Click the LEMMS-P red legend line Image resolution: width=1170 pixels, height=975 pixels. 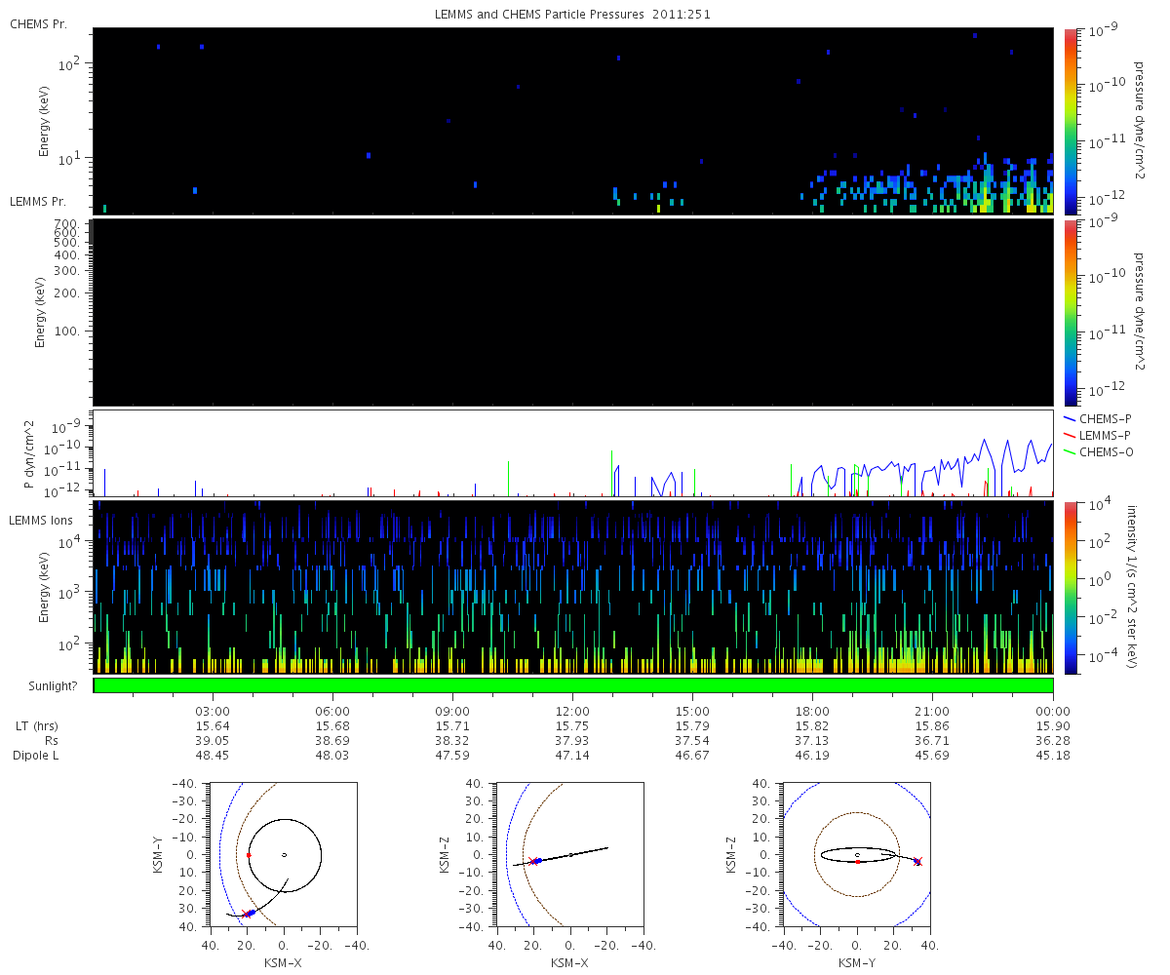tap(1069, 434)
